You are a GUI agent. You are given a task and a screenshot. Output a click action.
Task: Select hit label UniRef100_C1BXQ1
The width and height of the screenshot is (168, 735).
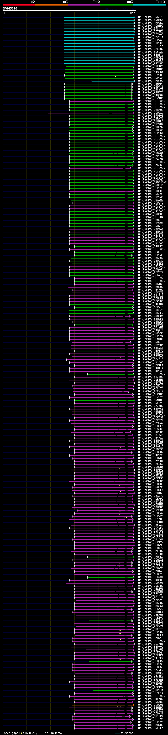pos(151,154)
